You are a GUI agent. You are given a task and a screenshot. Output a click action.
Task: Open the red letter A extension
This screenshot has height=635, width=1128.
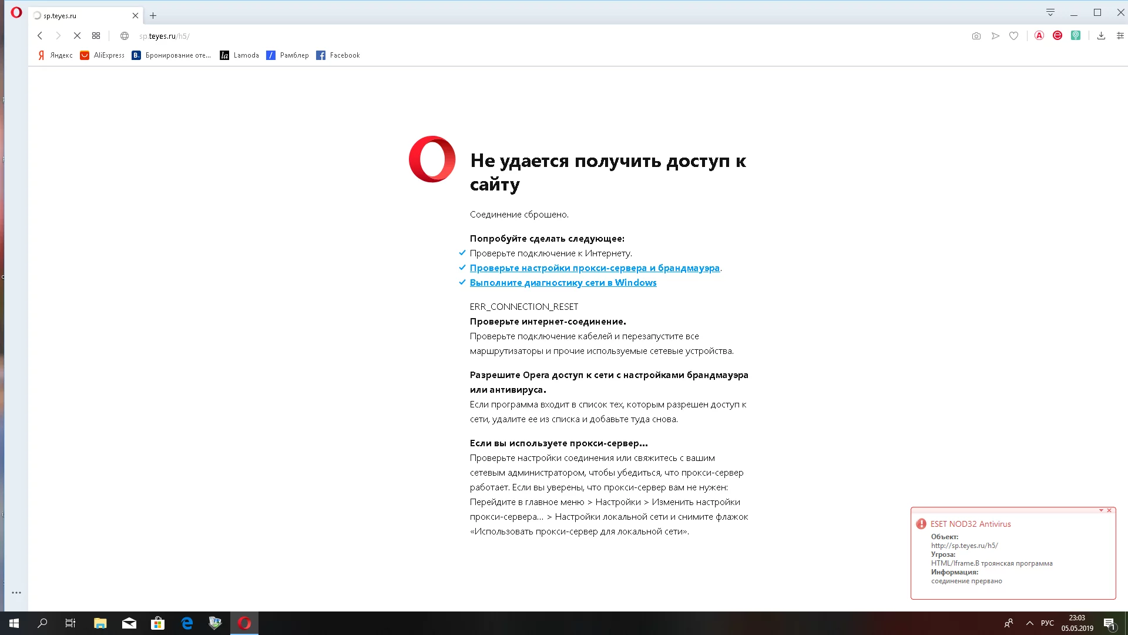coord(1039,35)
